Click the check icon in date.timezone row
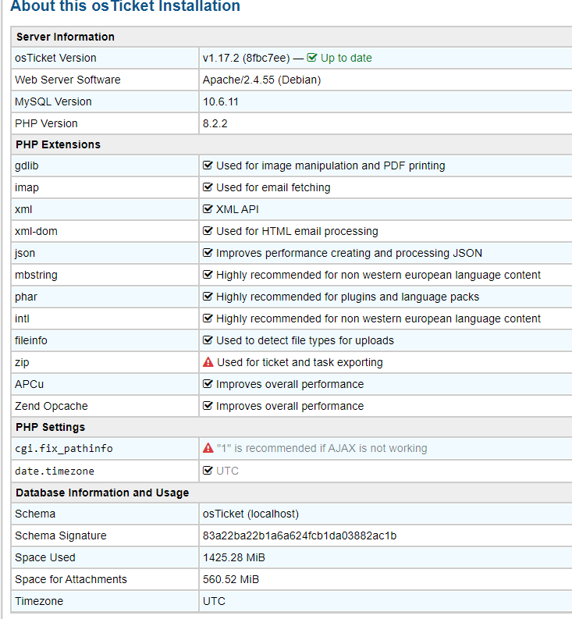572x619 pixels. click(208, 471)
